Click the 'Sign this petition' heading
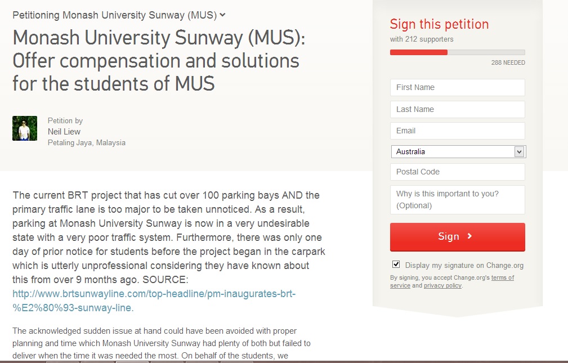 click(x=439, y=24)
